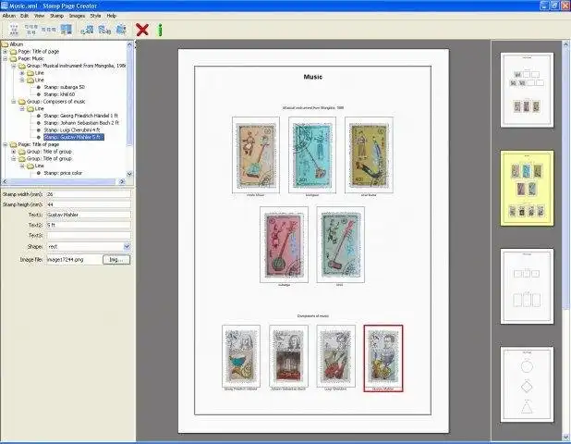The image size is (571, 444).
Task: Click the blue image icon just left of the red X
Action: click(121, 30)
